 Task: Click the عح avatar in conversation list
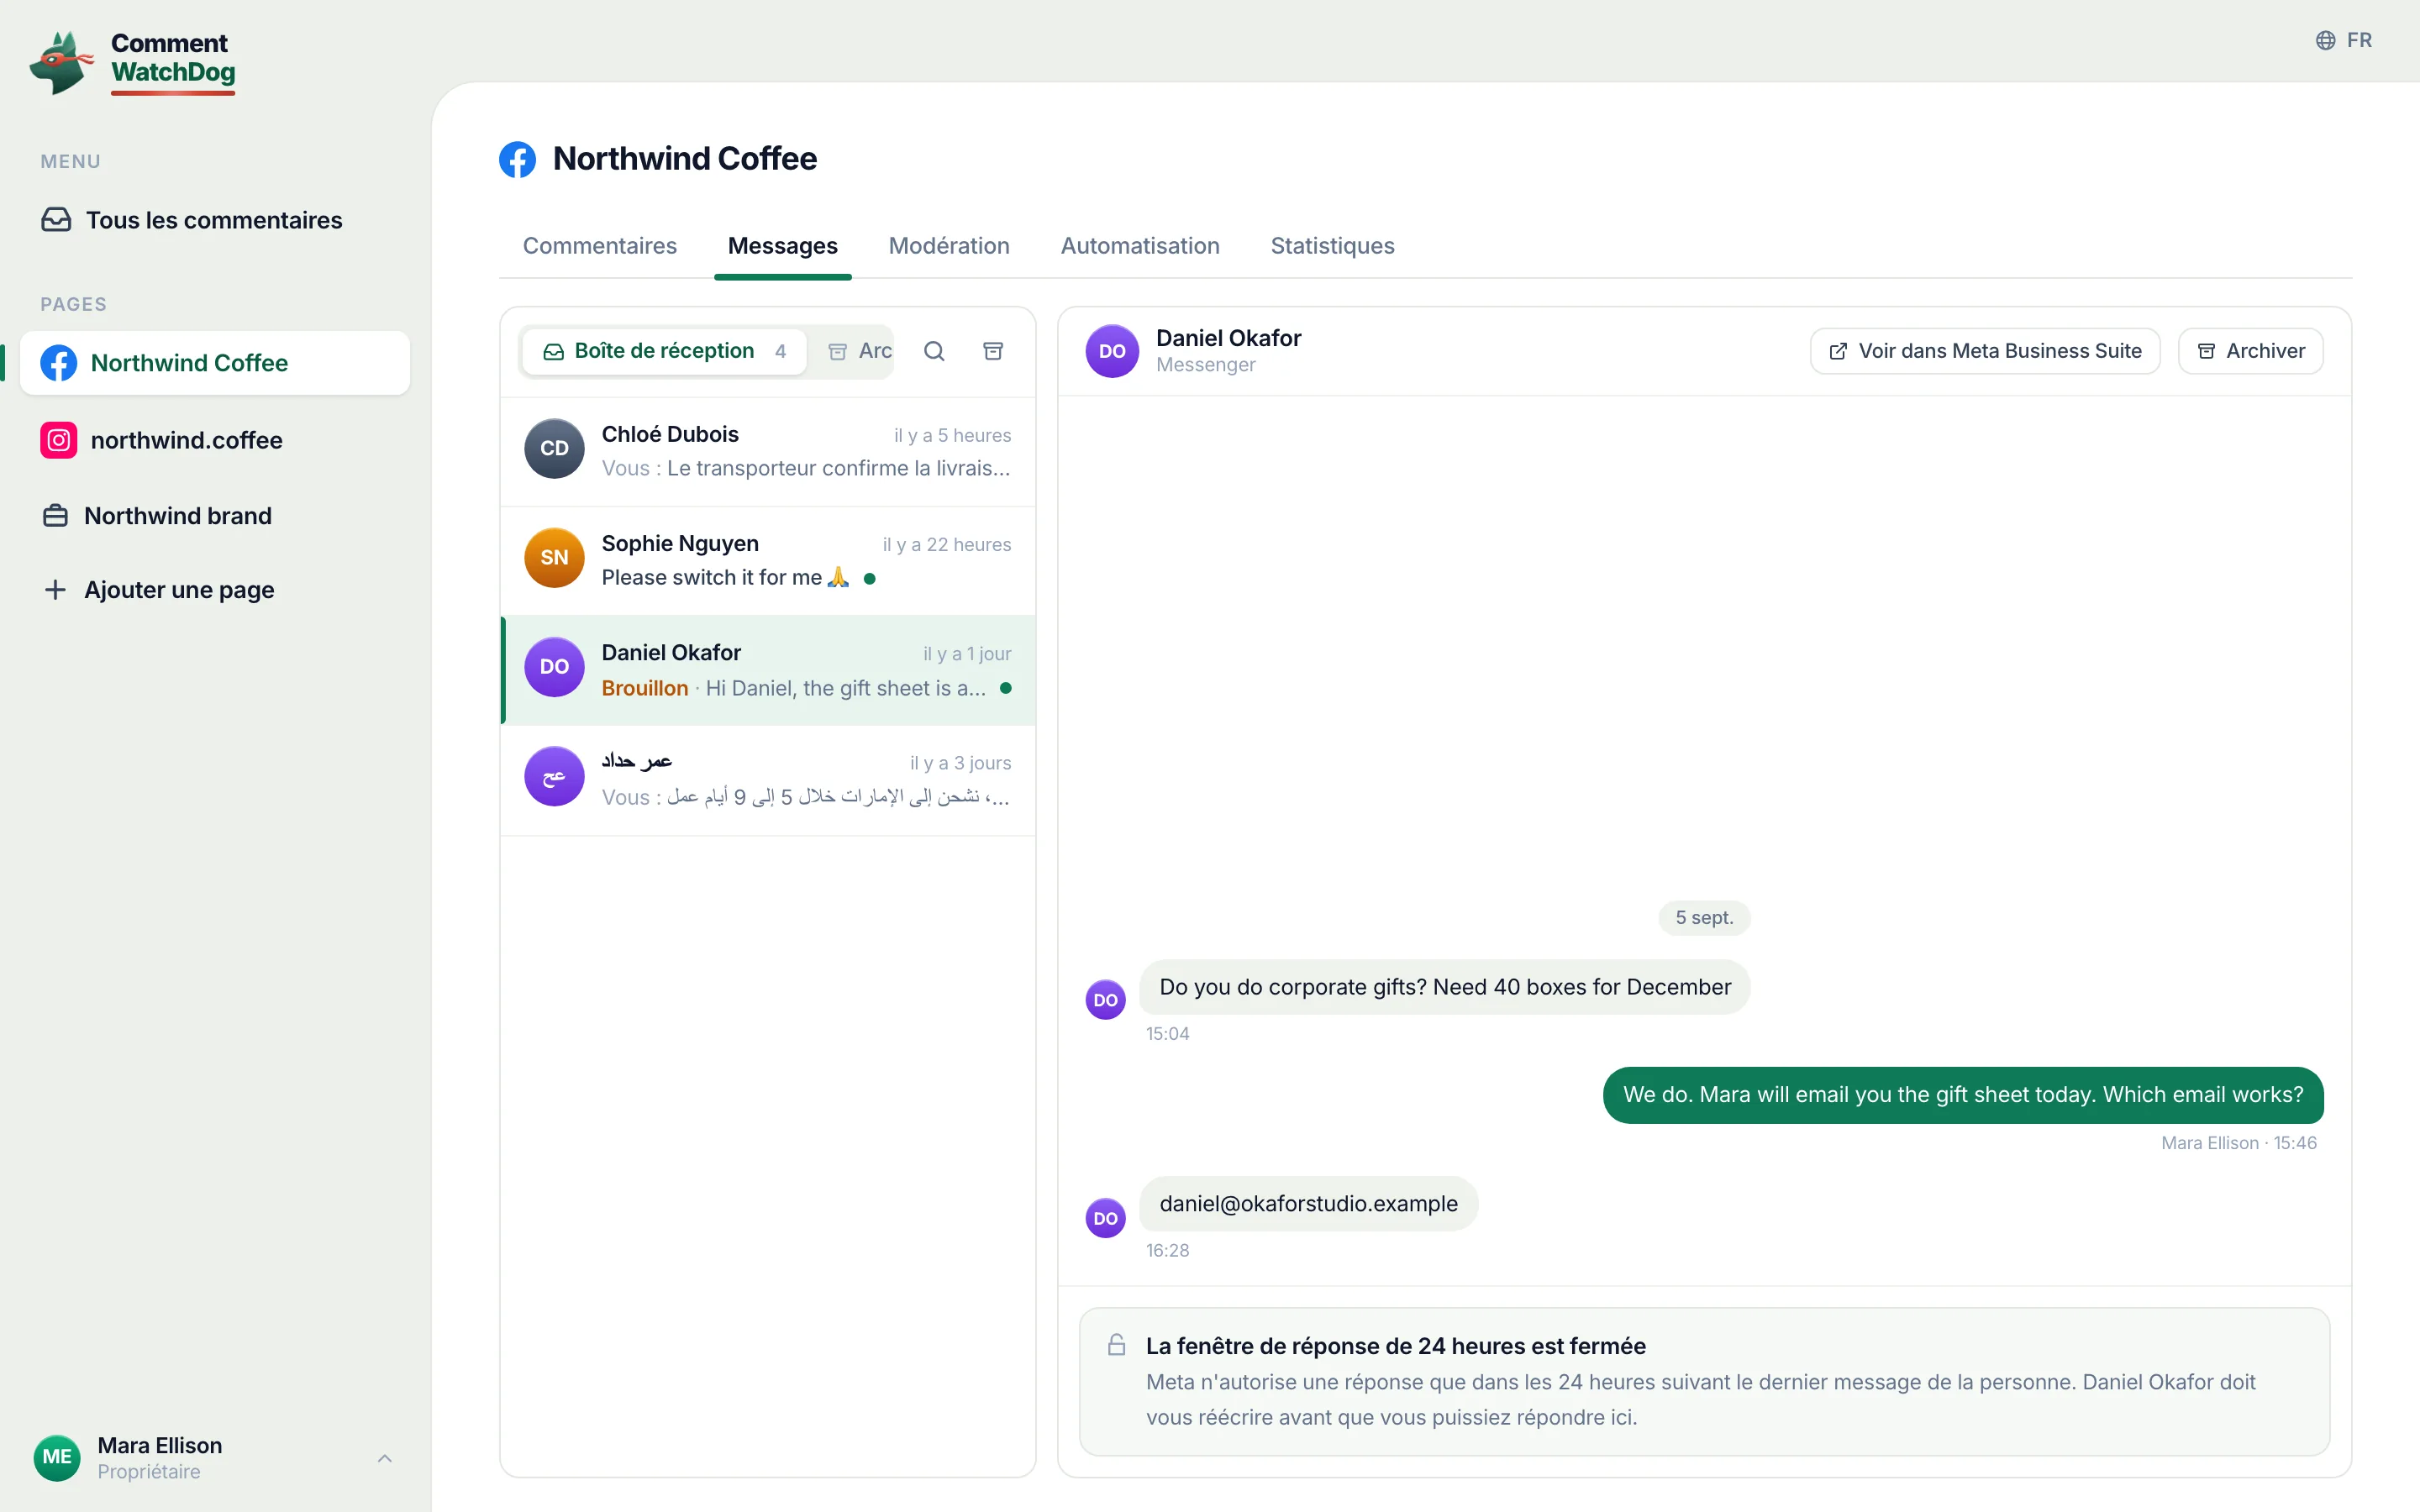(x=554, y=776)
